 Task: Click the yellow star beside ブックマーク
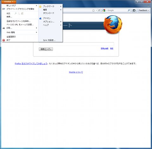(x=40, y=6)
